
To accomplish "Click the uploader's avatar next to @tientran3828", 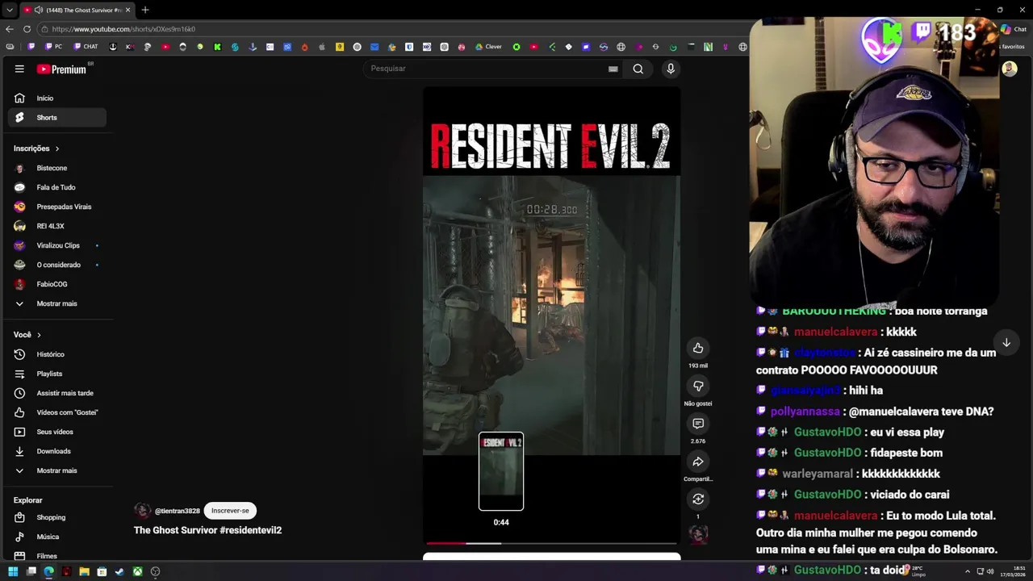I will (x=143, y=511).
